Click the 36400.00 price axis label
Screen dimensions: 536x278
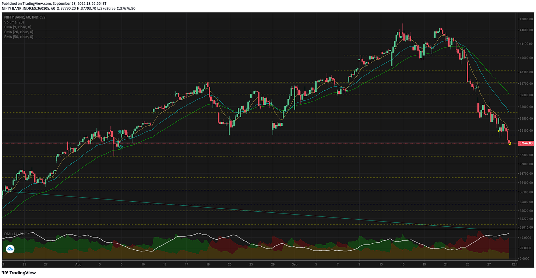pyautogui.click(x=526, y=183)
